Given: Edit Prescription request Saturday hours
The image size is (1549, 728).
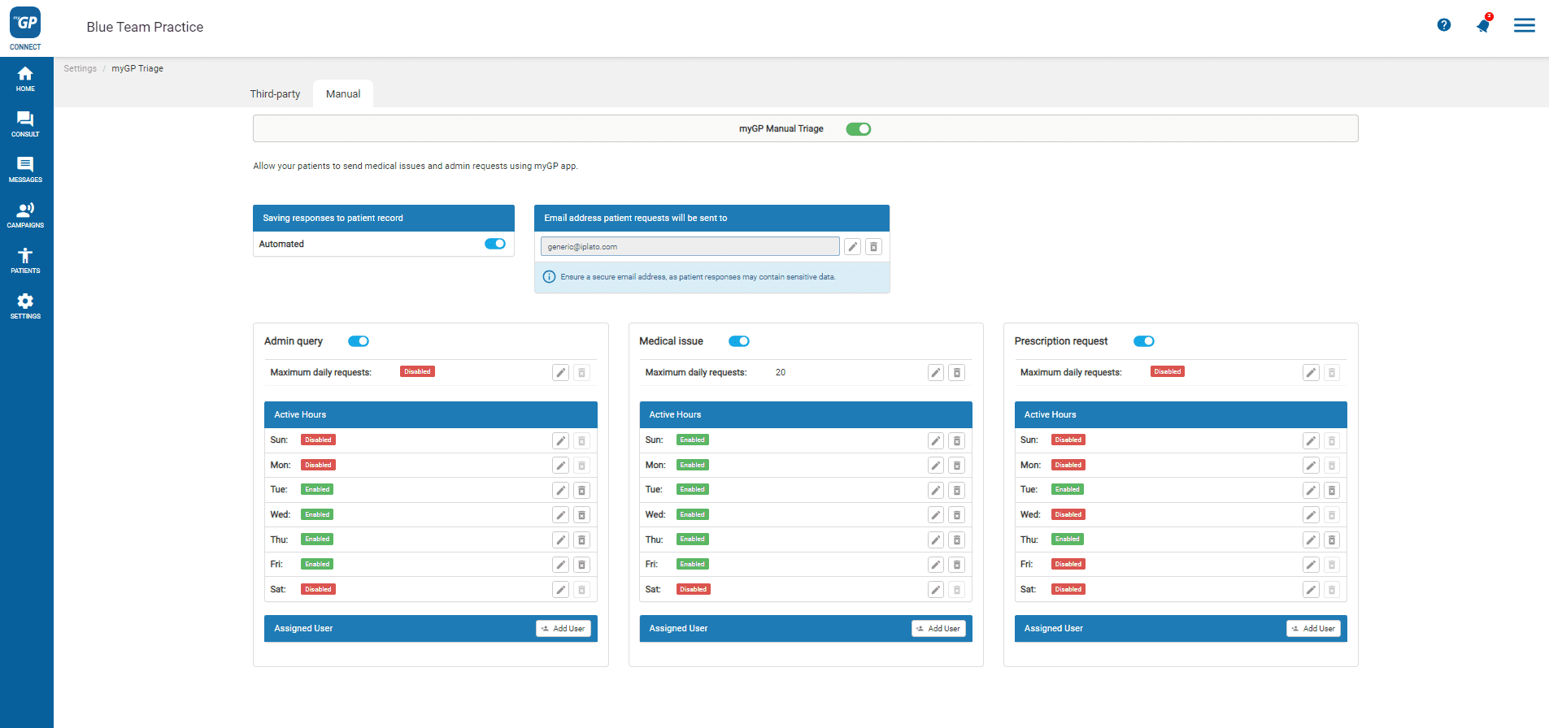Looking at the screenshot, I should [1311, 590].
